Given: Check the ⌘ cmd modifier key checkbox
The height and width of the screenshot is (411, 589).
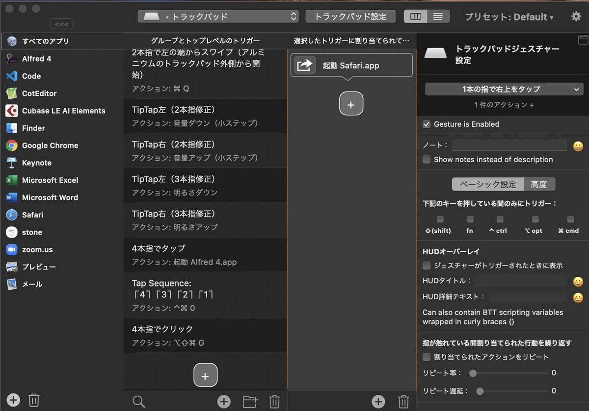Looking at the screenshot, I should click(570, 219).
